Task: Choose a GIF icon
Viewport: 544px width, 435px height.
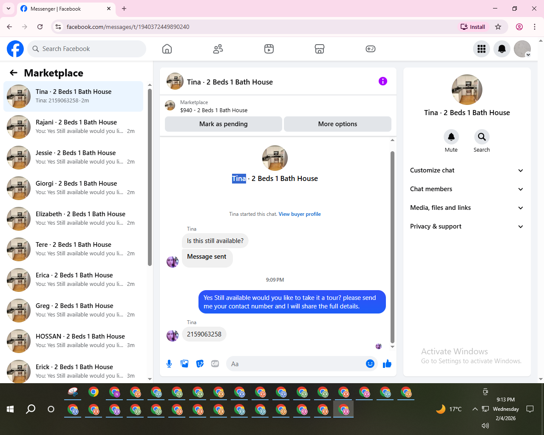Action: tap(215, 364)
